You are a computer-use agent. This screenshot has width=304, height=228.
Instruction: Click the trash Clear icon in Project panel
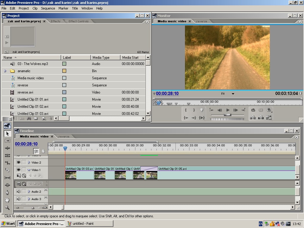click(x=50, y=118)
